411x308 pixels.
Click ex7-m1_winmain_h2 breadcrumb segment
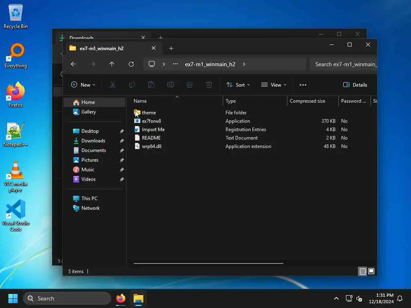click(210, 64)
